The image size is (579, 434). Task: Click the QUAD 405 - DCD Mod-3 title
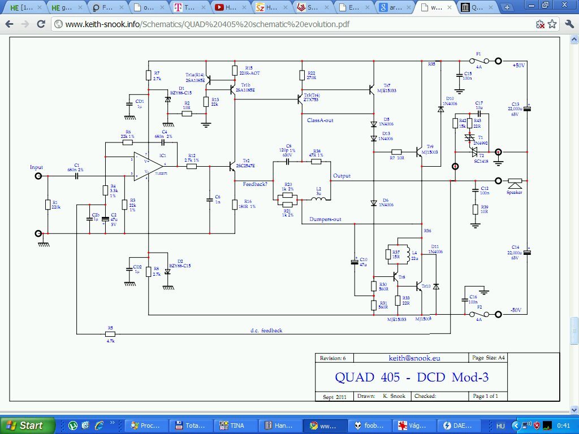[412, 377]
